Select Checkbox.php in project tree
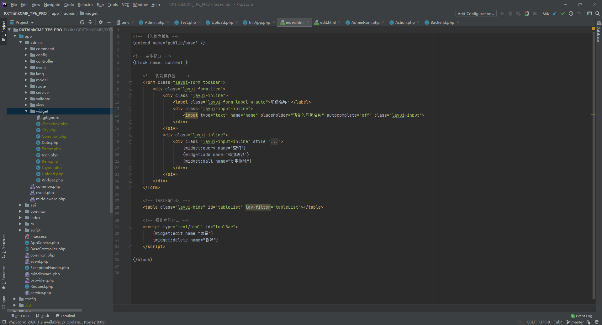The height and width of the screenshot is (325, 602). coord(55,124)
